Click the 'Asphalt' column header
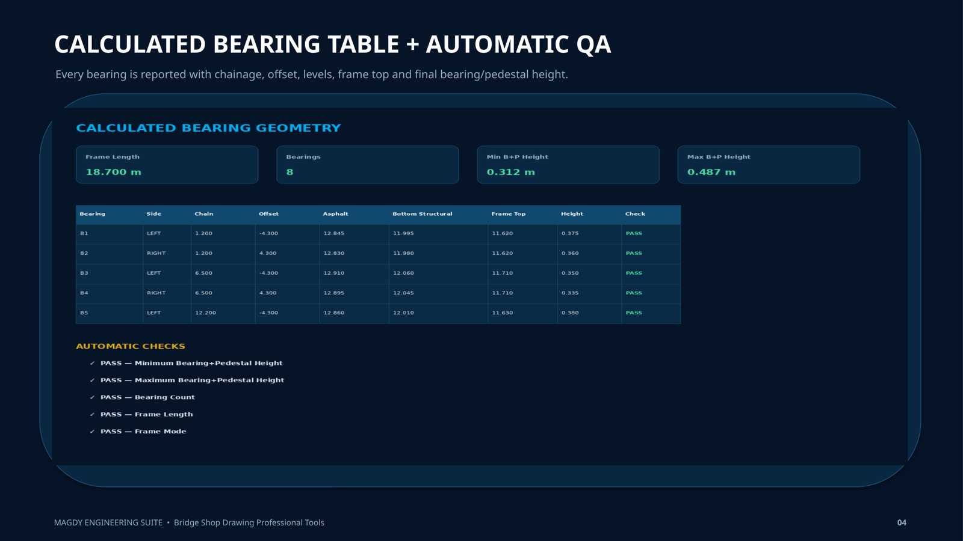Viewport: 963px width, 541px height. click(335, 214)
